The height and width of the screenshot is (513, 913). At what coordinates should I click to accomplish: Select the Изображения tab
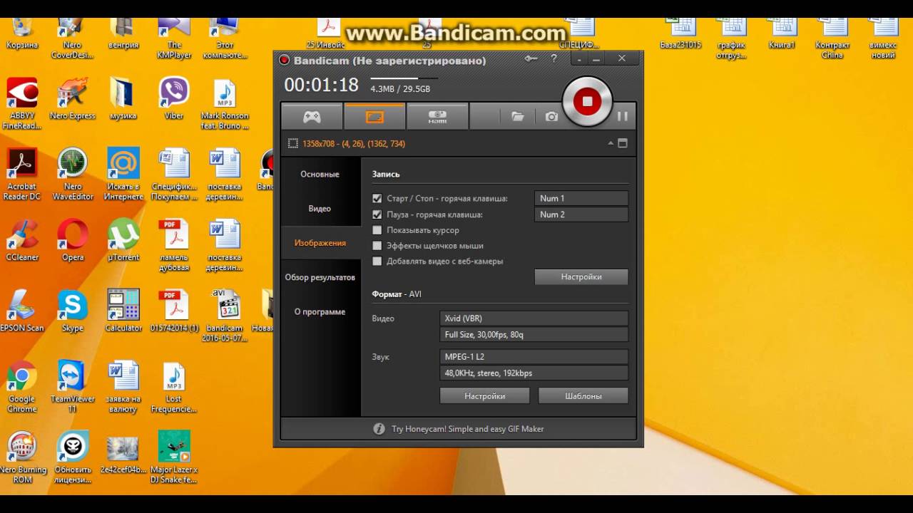pyautogui.click(x=320, y=243)
